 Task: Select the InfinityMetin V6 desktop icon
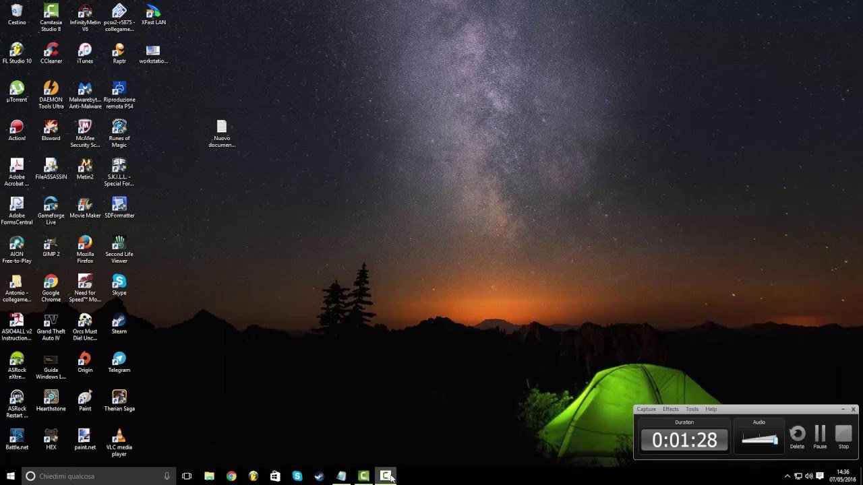point(85,18)
